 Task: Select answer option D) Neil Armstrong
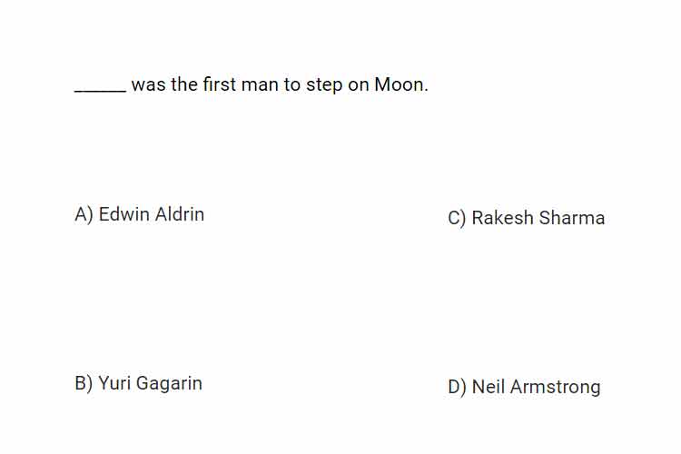[524, 387]
